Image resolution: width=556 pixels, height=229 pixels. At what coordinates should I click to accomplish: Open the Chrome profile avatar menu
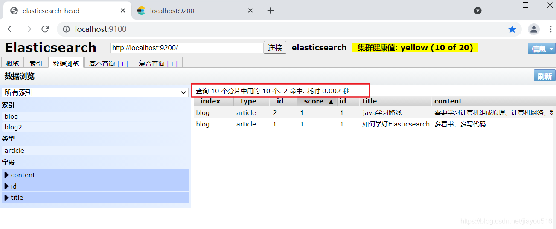(x=533, y=29)
